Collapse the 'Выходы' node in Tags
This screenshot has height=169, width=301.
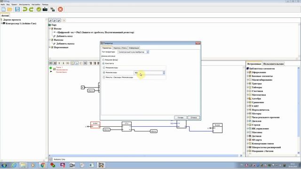click(x=50, y=40)
